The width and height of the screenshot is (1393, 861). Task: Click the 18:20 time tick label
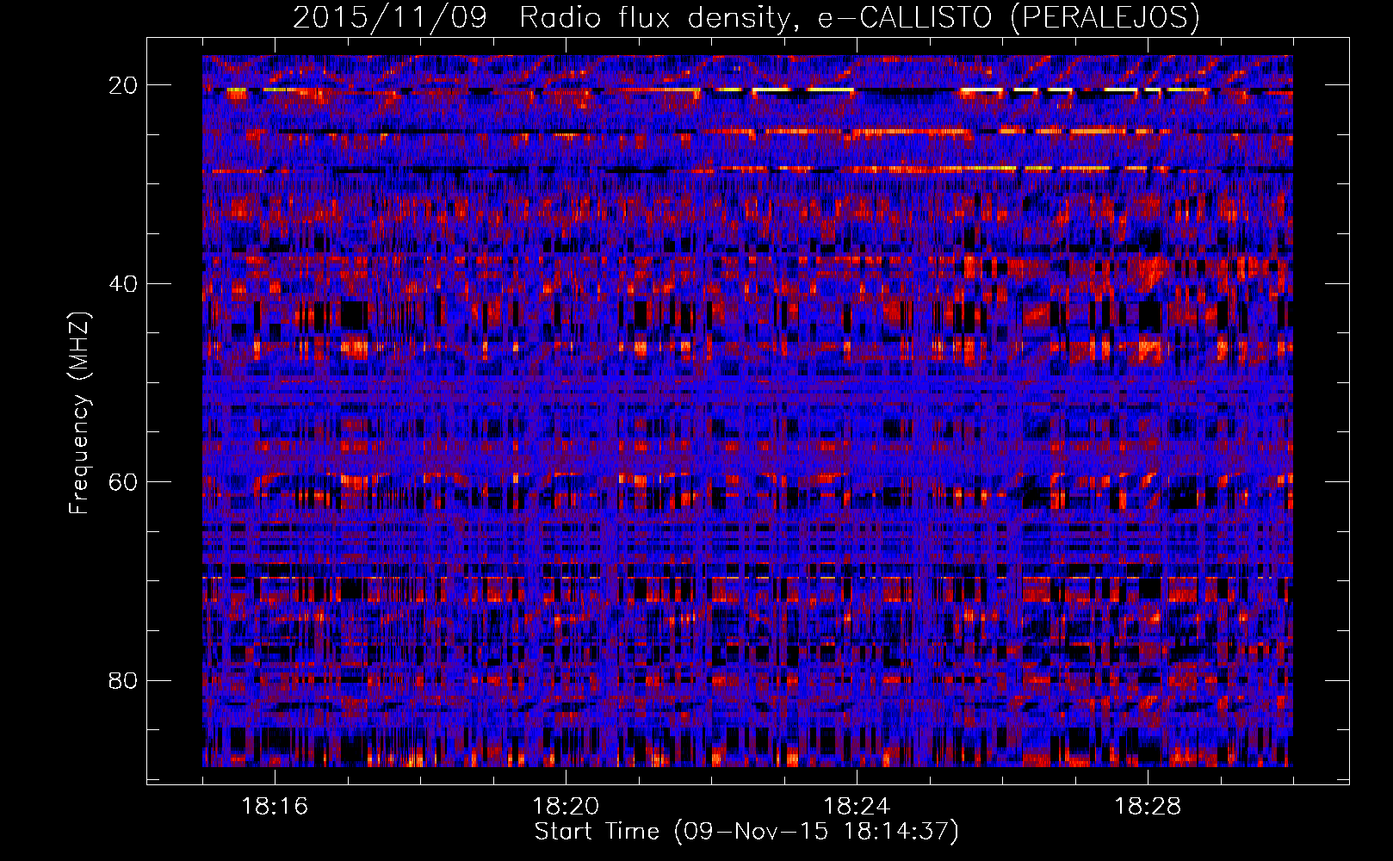click(566, 807)
